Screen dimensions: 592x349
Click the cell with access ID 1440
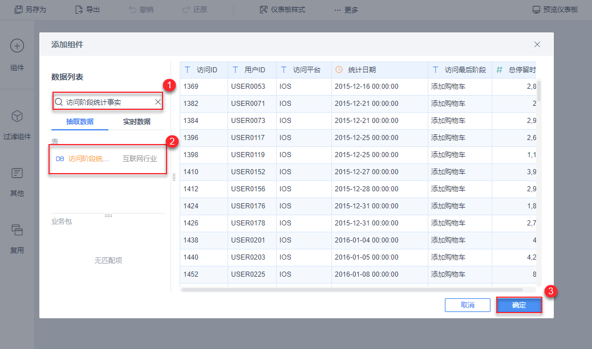[x=204, y=257]
